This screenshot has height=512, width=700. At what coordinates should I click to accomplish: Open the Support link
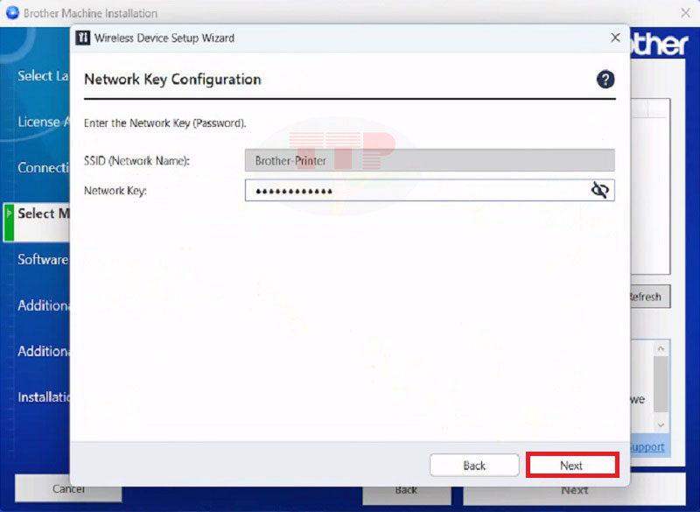point(648,446)
